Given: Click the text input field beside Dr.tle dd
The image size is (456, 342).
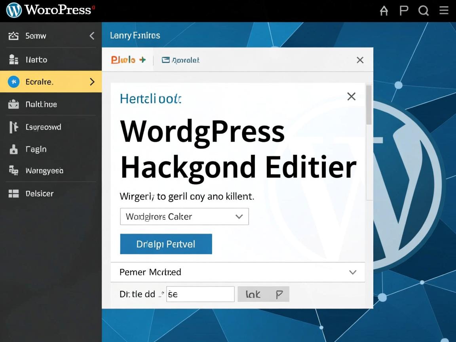Looking at the screenshot, I should point(200,294).
